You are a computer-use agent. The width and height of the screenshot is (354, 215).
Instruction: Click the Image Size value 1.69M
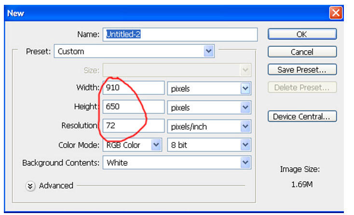pos(302,185)
